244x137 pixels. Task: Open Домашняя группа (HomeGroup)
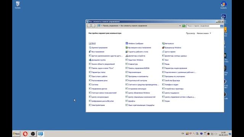[x=97, y=60]
